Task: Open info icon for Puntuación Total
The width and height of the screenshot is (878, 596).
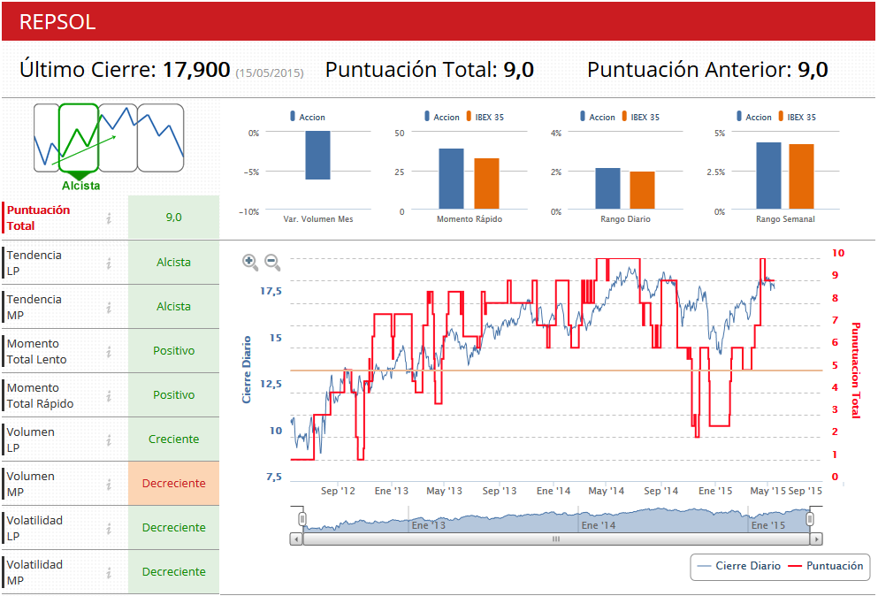Action: click(x=109, y=218)
